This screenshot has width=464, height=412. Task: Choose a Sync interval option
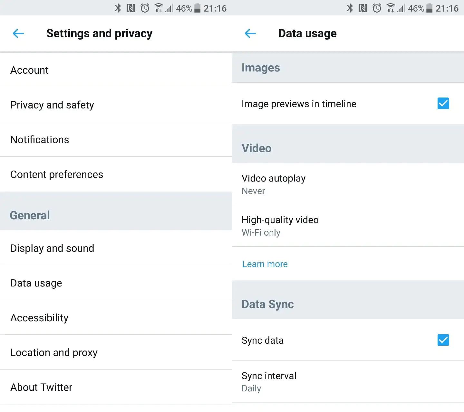click(x=348, y=381)
